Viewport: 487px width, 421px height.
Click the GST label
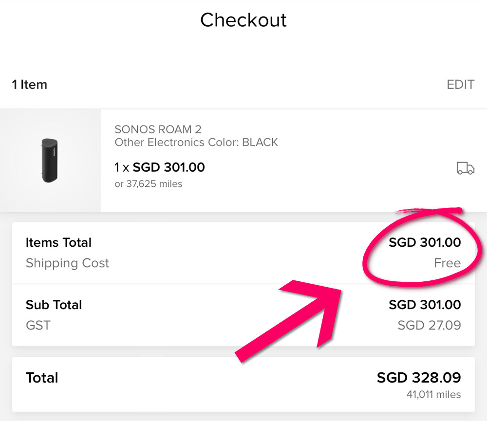[38, 325]
